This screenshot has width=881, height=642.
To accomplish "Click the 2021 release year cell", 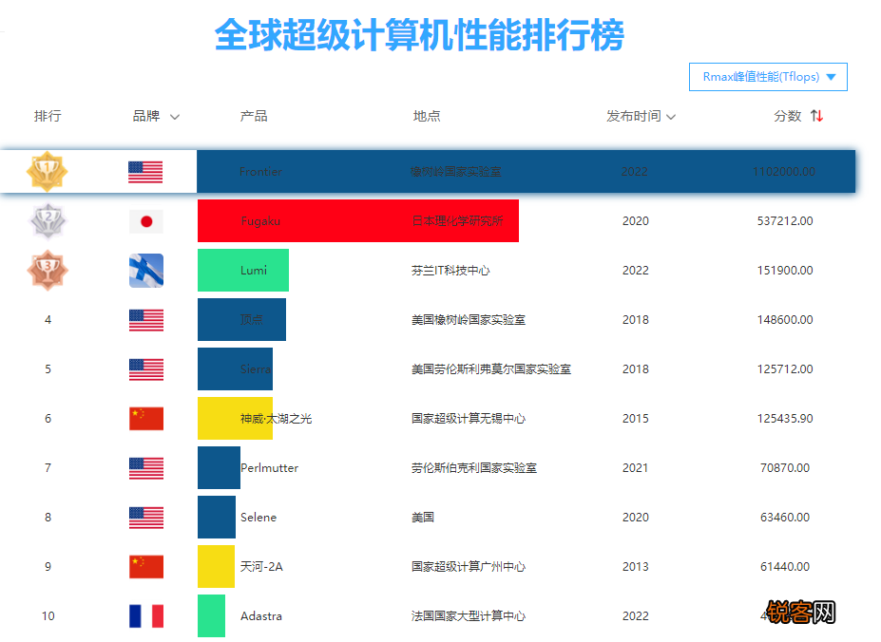I will pos(636,468).
